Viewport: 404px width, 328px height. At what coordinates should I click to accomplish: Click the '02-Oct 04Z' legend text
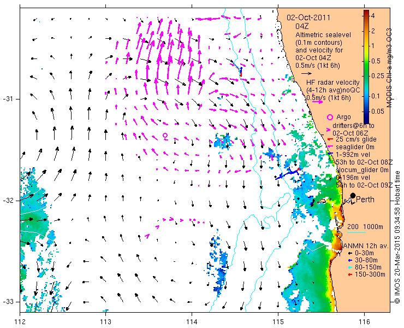[313, 58]
